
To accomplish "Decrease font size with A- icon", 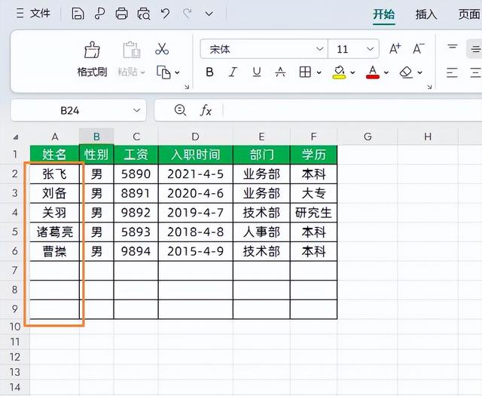I will coord(419,49).
